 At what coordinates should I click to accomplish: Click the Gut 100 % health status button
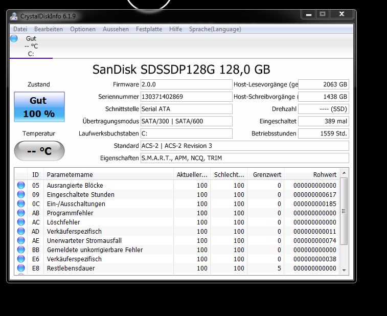39,107
